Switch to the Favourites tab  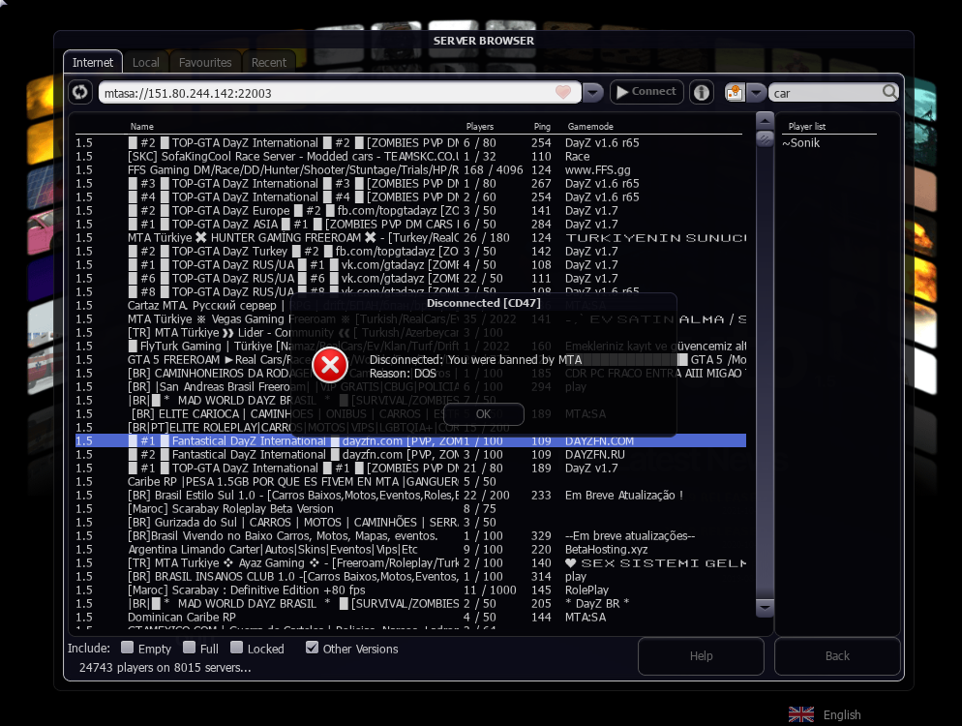coord(205,62)
